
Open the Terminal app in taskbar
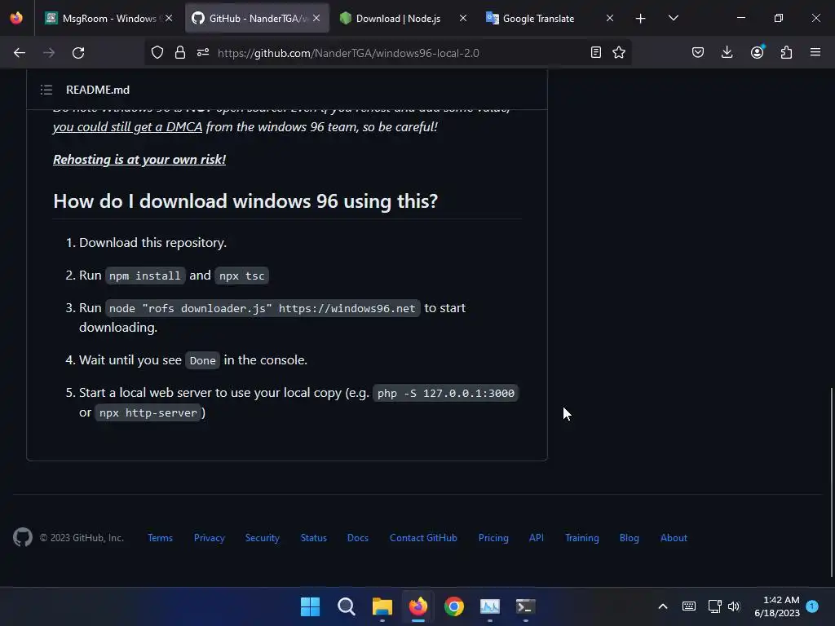pyautogui.click(x=526, y=606)
